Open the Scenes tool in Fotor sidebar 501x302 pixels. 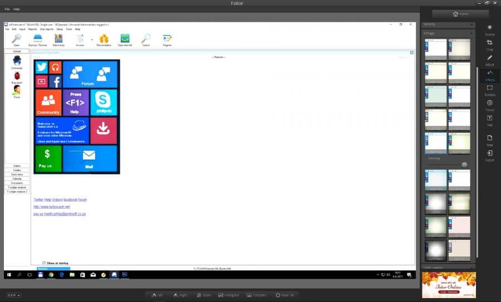[489, 30]
